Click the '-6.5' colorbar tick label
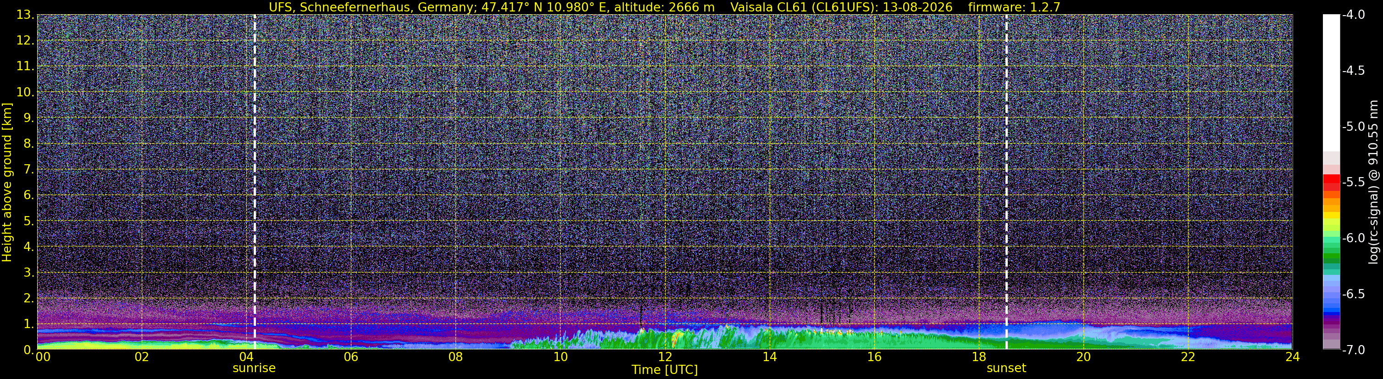The height and width of the screenshot is (379, 1383). [x=1354, y=294]
